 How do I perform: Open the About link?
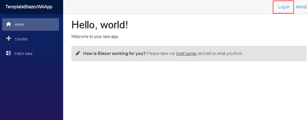click(301, 7)
